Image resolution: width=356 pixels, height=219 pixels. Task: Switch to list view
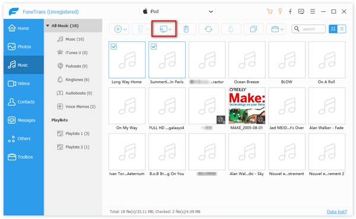pyautogui.click(x=342, y=29)
